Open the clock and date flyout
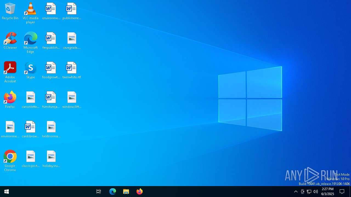 pos(328,192)
